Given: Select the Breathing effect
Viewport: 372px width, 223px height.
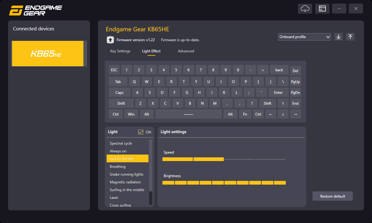Looking at the screenshot, I should point(127,167).
